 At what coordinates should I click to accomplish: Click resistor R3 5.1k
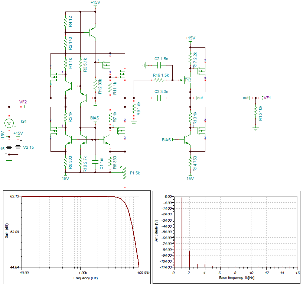click(80, 64)
